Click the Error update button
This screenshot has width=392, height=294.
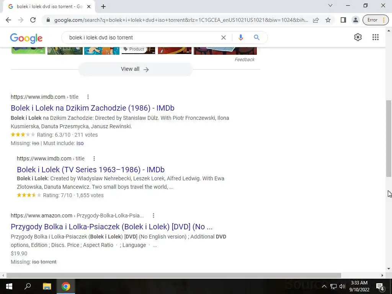376,20
